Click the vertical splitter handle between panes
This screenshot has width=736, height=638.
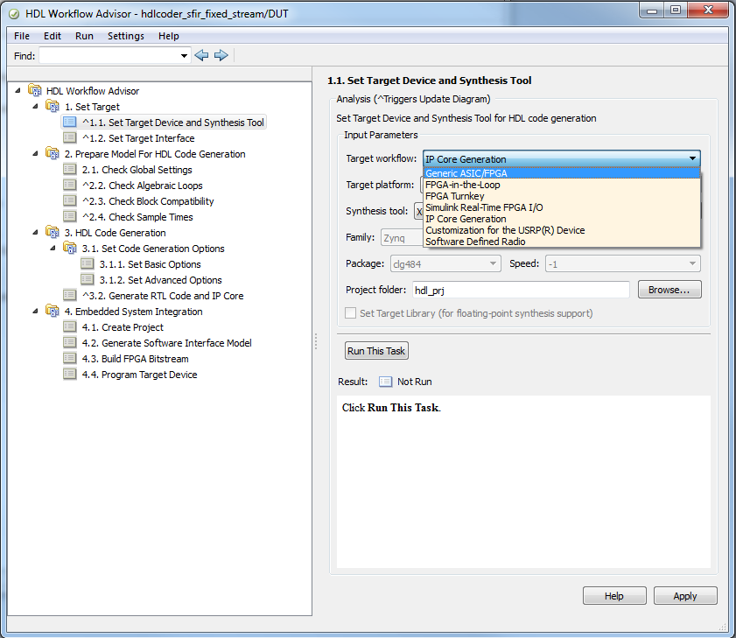[316, 341]
